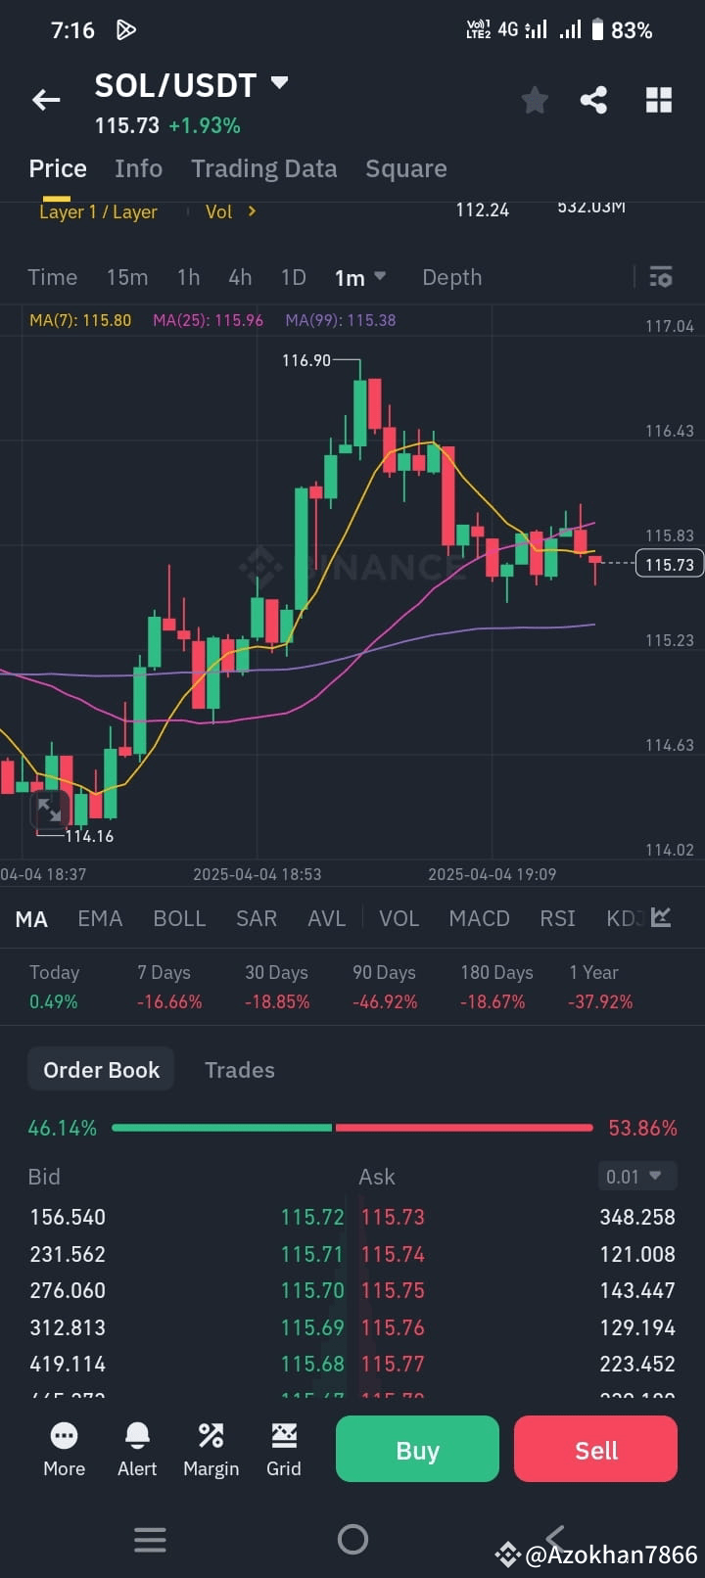Screen dimensions: 705x1578
Task: Select bid price 115.69
Action: [312, 1327]
